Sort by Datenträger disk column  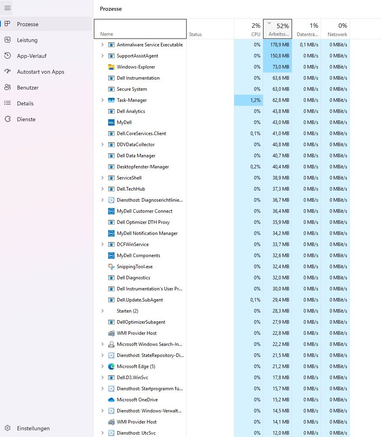pyautogui.click(x=306, y=29)
